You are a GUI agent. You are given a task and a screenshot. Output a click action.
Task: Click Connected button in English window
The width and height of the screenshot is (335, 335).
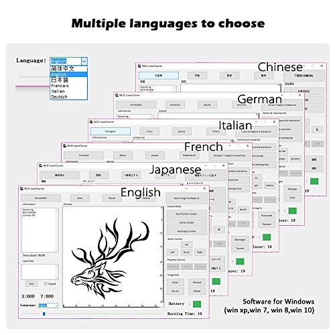(41, 198)
